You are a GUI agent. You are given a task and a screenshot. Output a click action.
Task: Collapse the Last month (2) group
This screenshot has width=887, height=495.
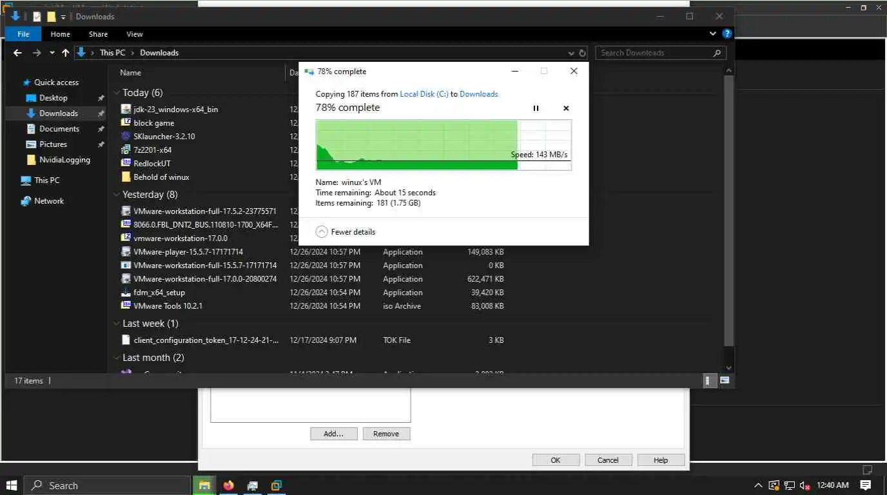click(x=117, y=358)
